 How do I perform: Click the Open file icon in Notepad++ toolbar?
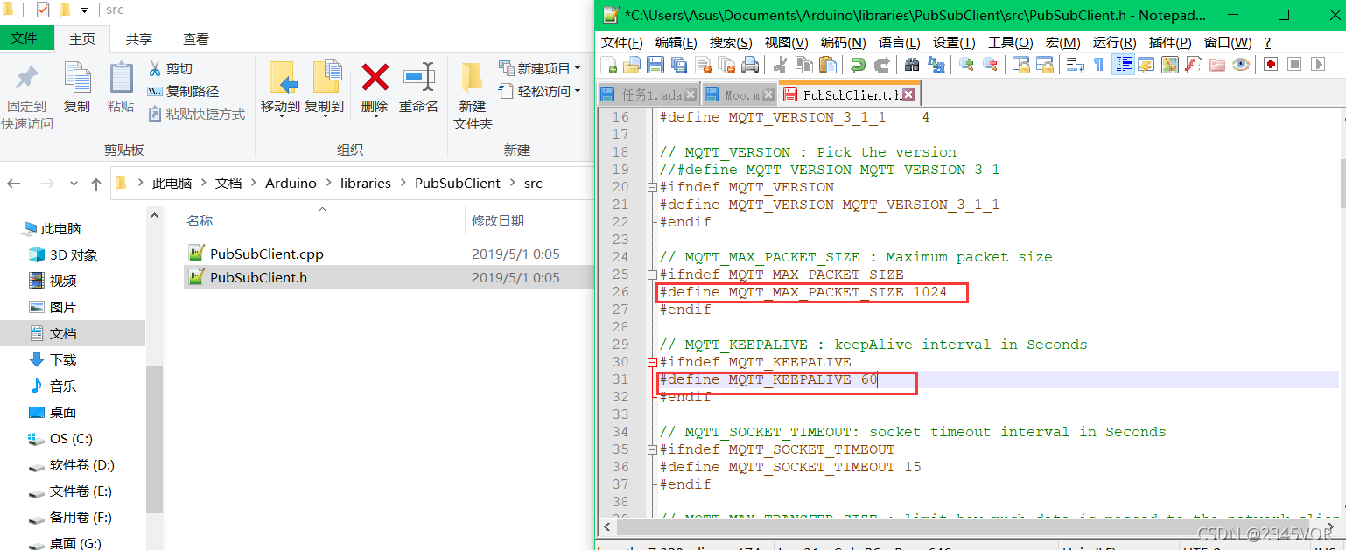coord(632,65)
